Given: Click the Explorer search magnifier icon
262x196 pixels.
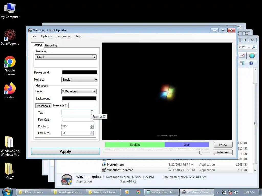Looking at the screenshot, I should 254,47.
